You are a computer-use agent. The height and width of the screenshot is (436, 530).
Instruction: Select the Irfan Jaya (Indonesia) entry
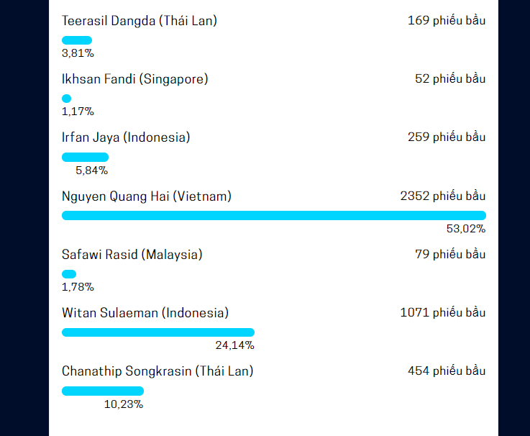pyautogui.click(x=126, y=137)
